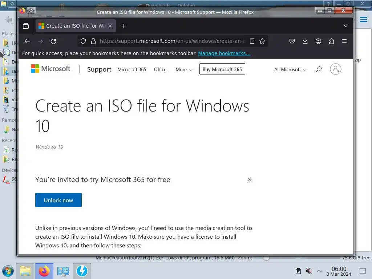Click Manage bookmarks link
This screenshot has height=279, width=372.
(224, 53)
